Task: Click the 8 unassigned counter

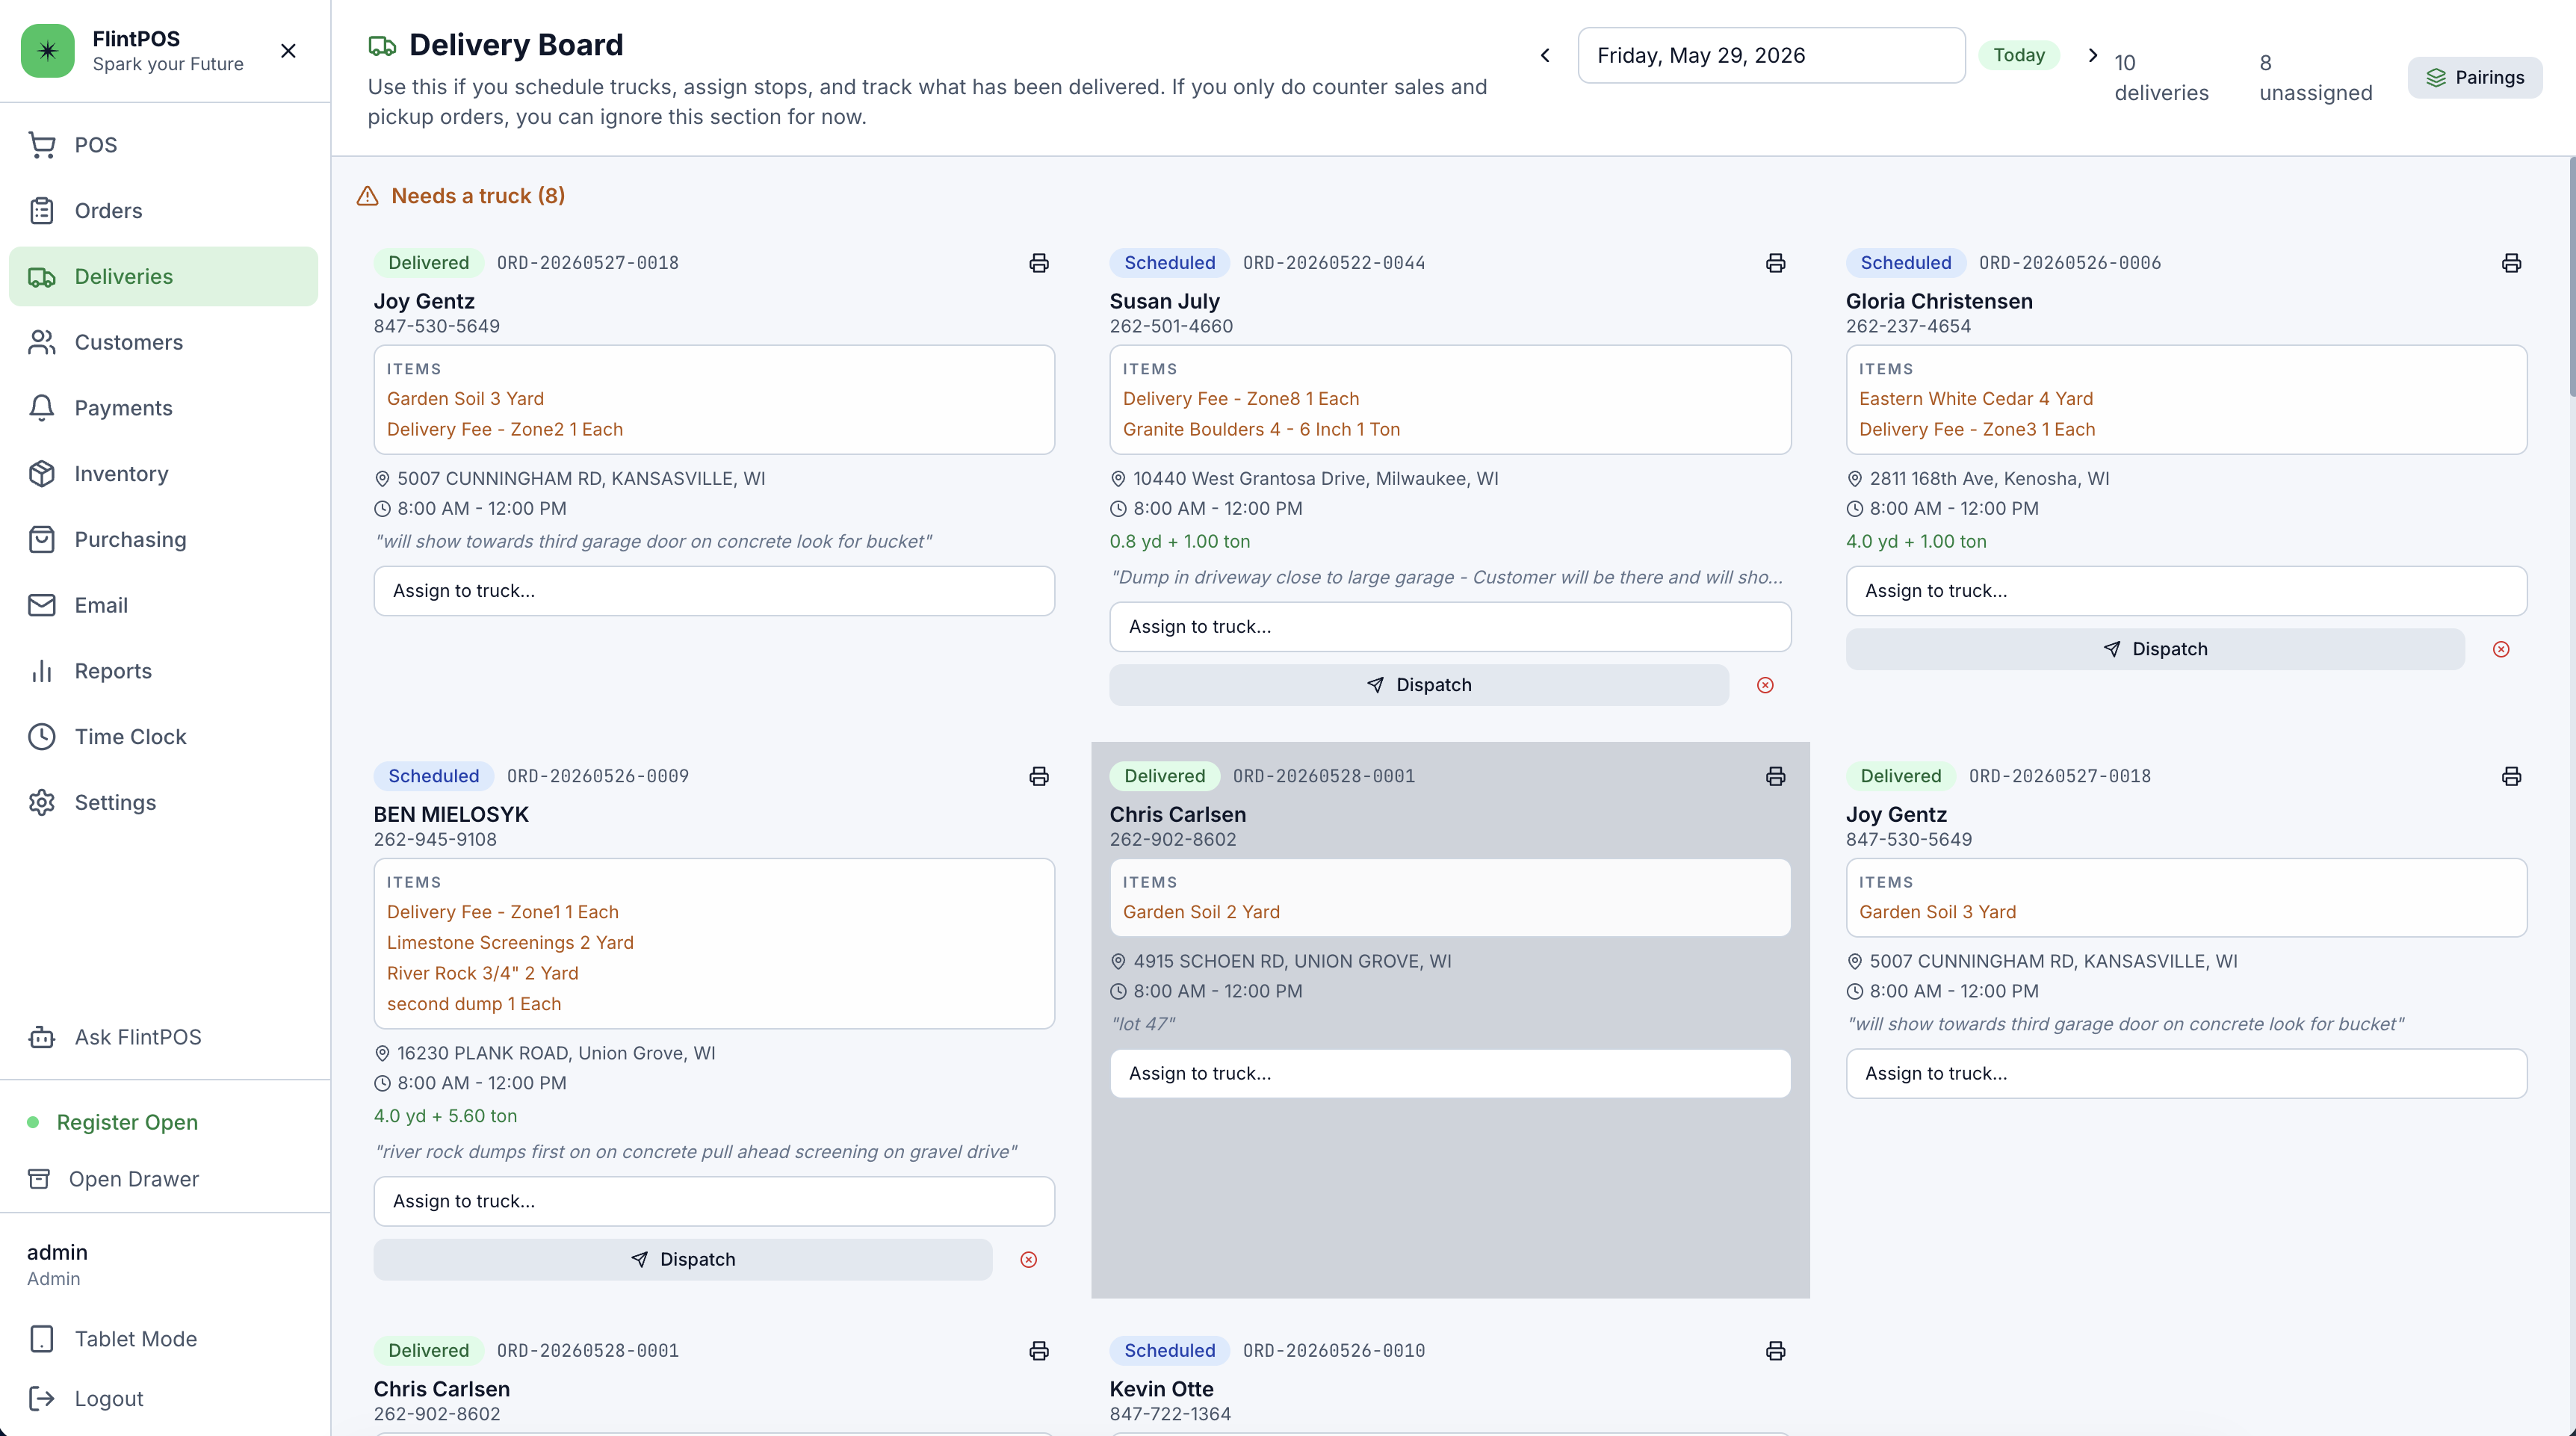Action: pyautogui.click(x=2315, y=77)
